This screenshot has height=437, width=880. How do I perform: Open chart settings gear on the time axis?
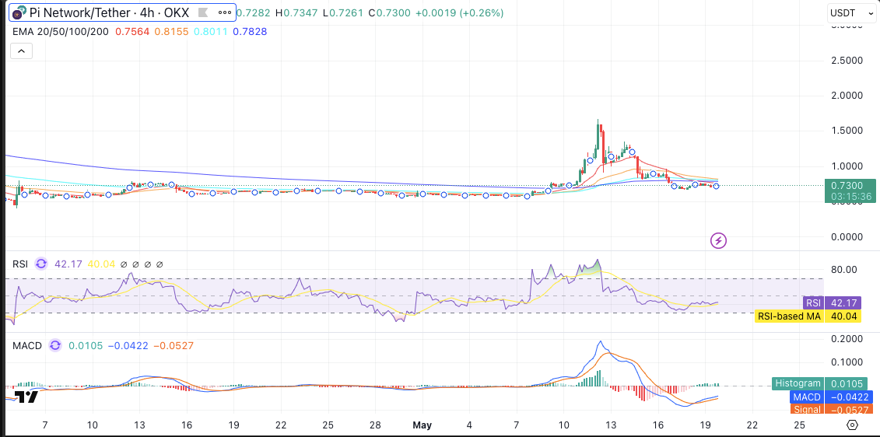point(853,425)
